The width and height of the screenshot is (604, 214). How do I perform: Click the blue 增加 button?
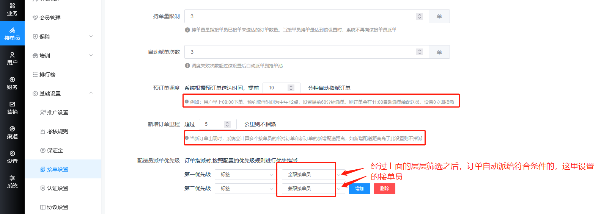click(359, 189)
